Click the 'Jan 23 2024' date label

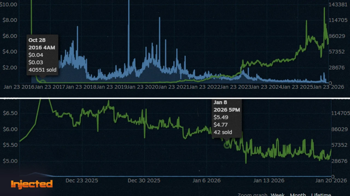pos(267,87)
